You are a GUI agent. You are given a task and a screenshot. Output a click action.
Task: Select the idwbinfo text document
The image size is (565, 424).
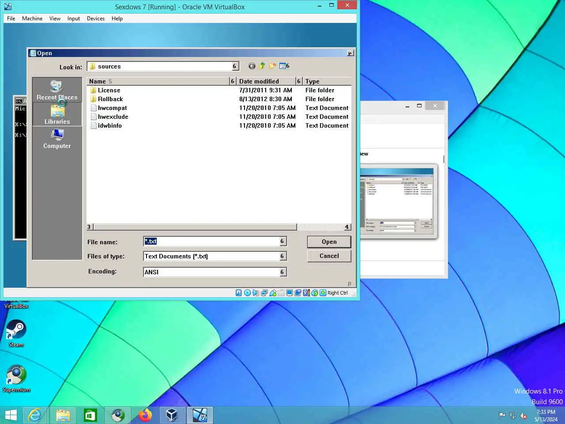(x=106, y=125)
